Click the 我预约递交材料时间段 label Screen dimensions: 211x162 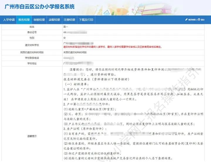32,52
